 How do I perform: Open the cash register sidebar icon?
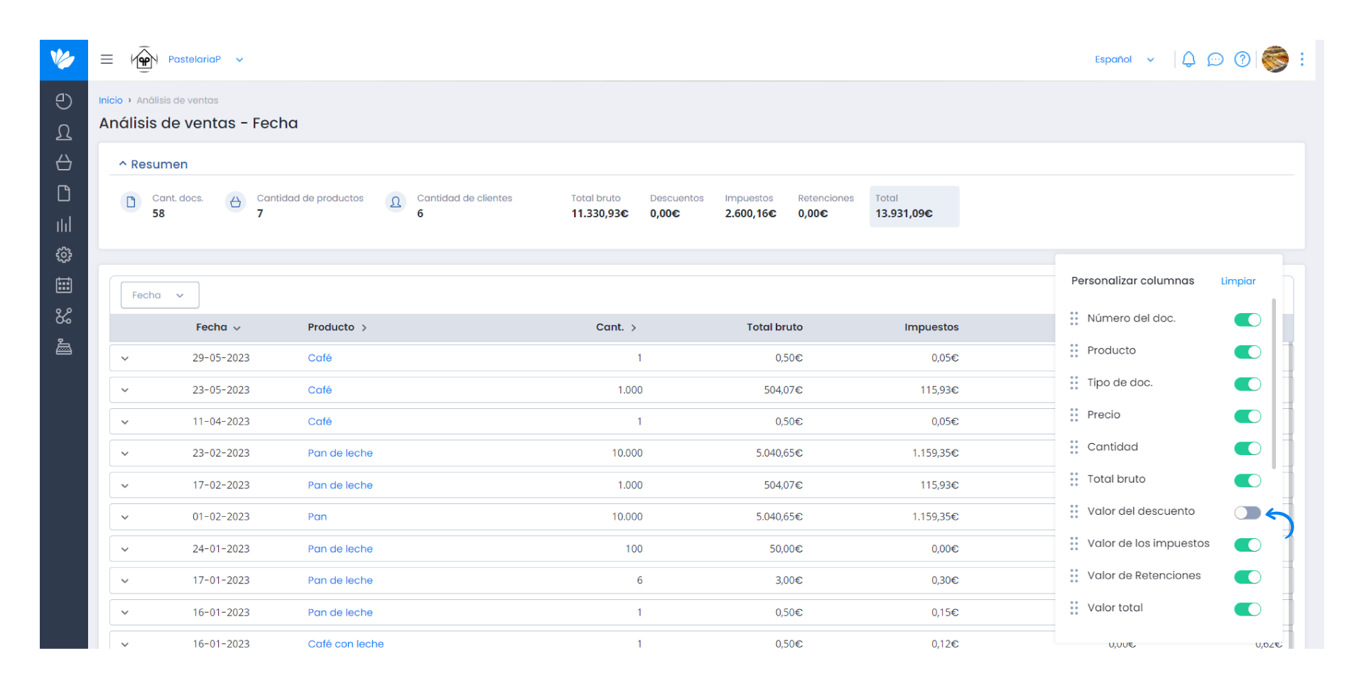coord(64,346)
